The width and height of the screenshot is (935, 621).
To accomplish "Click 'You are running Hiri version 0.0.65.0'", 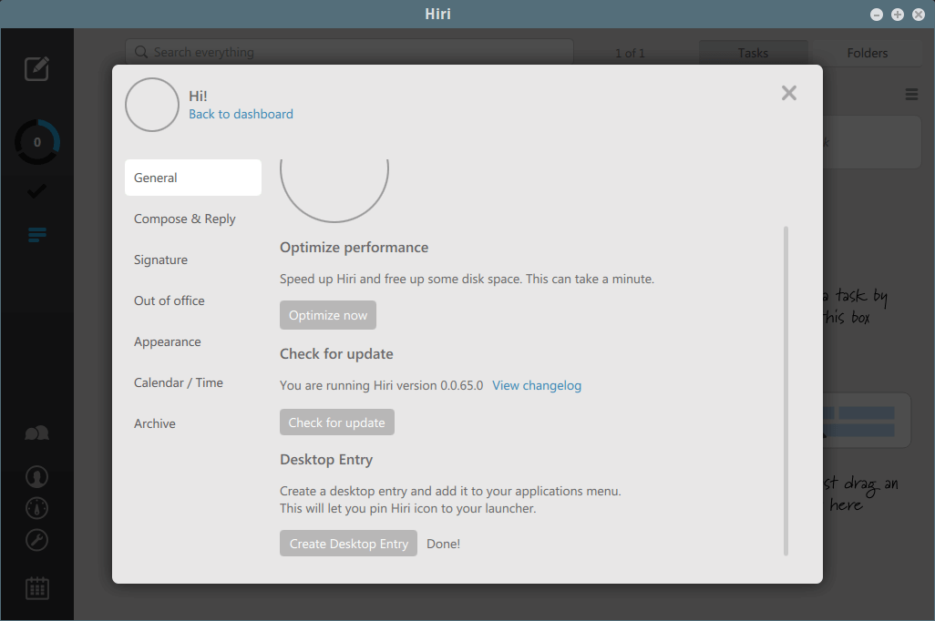I will point(382,385).
